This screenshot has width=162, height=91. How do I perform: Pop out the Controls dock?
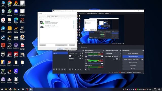tap(143, 51)
